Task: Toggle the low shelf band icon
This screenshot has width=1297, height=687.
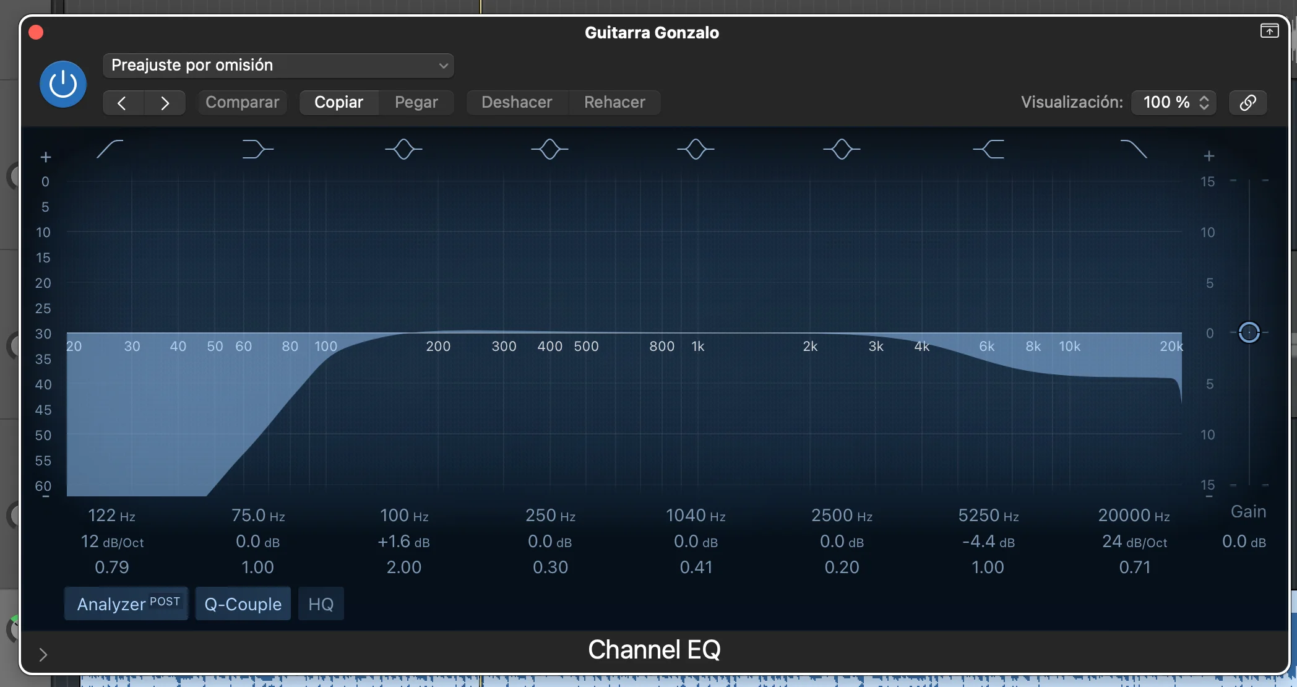Action: tap(257, 149)
